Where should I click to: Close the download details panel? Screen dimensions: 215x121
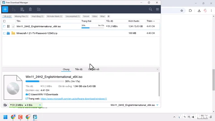tap(158, 70)
